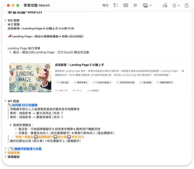Screen dimensions: 194x169
Task: Click the sub-bullet starting 產品型
Action: click(59, 129)
